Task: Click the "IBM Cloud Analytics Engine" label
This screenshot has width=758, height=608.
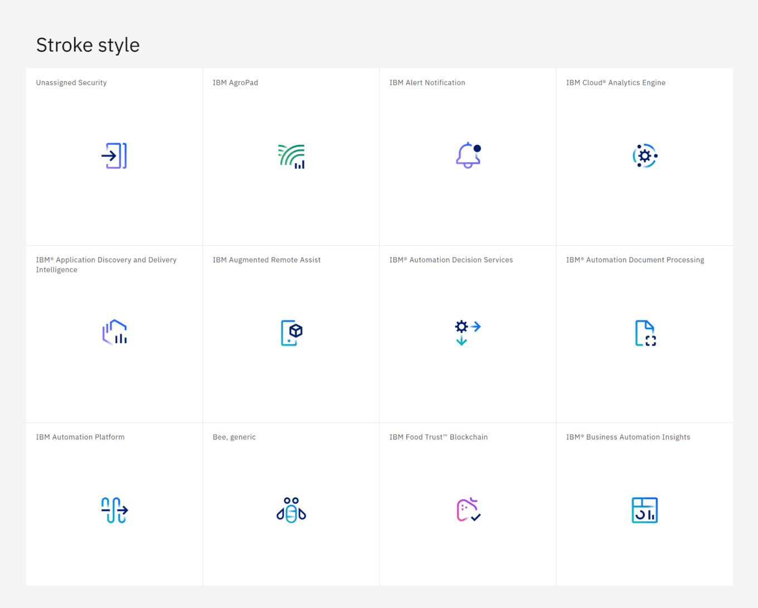Action: tap(615, 82)
